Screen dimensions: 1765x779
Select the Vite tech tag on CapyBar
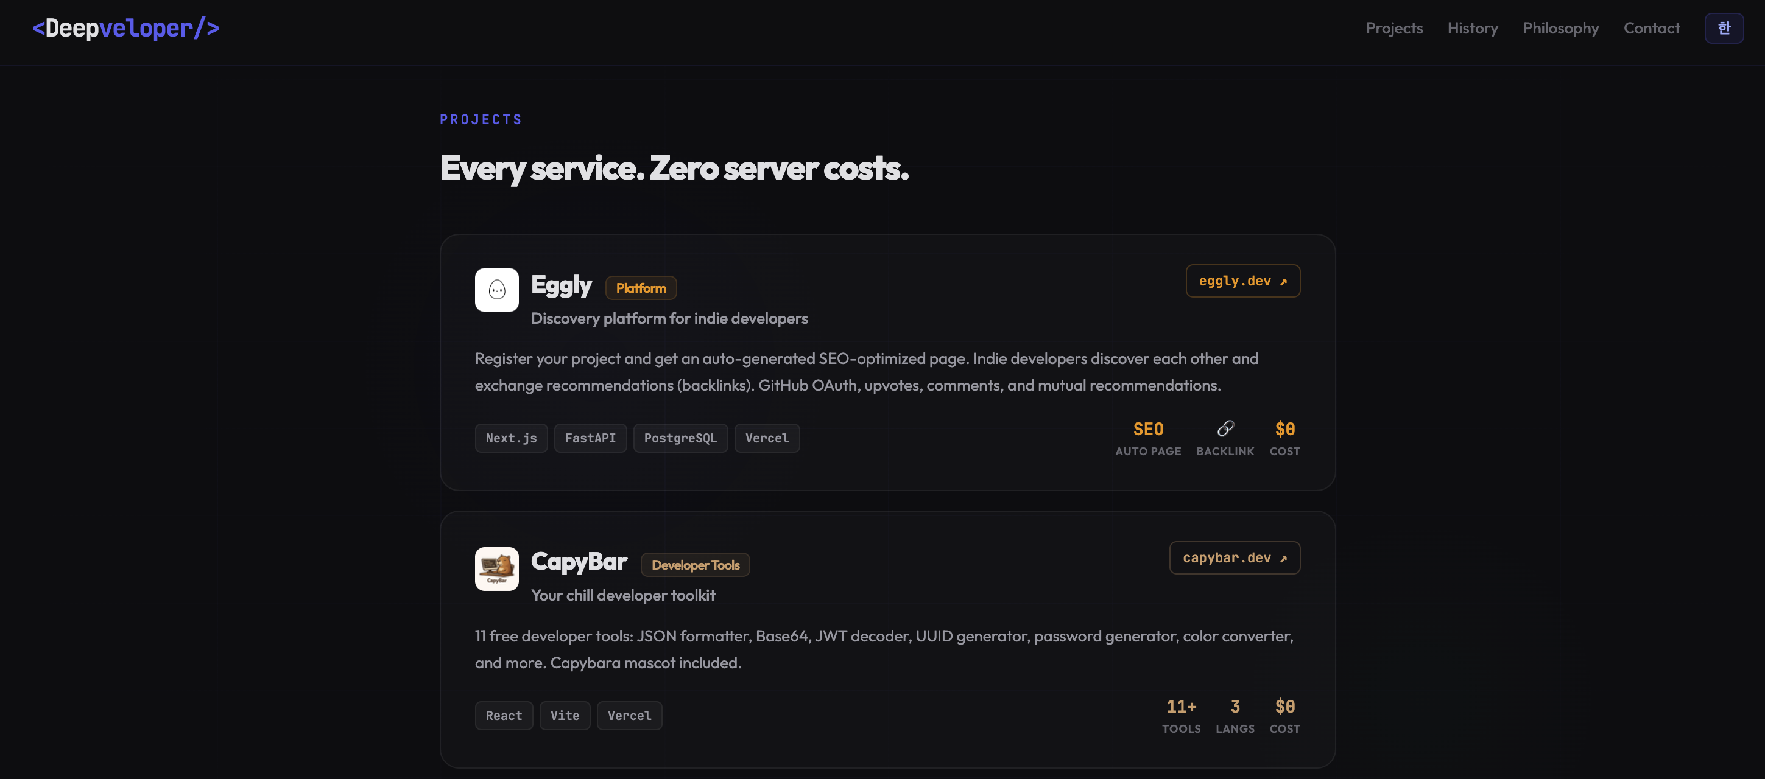pos(565,714)
